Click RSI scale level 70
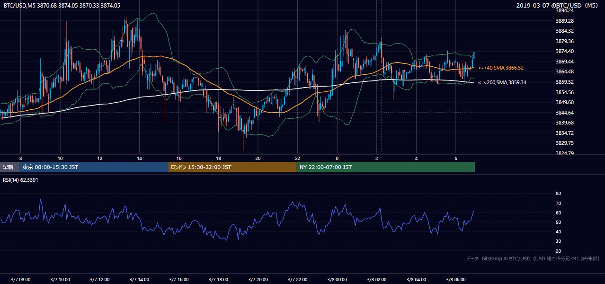Viewport: 605px width, 284px height. pyautogui.click(x=558, y=203)
